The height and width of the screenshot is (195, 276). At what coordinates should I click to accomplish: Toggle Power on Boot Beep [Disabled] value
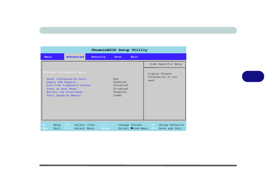click(121, 89)
